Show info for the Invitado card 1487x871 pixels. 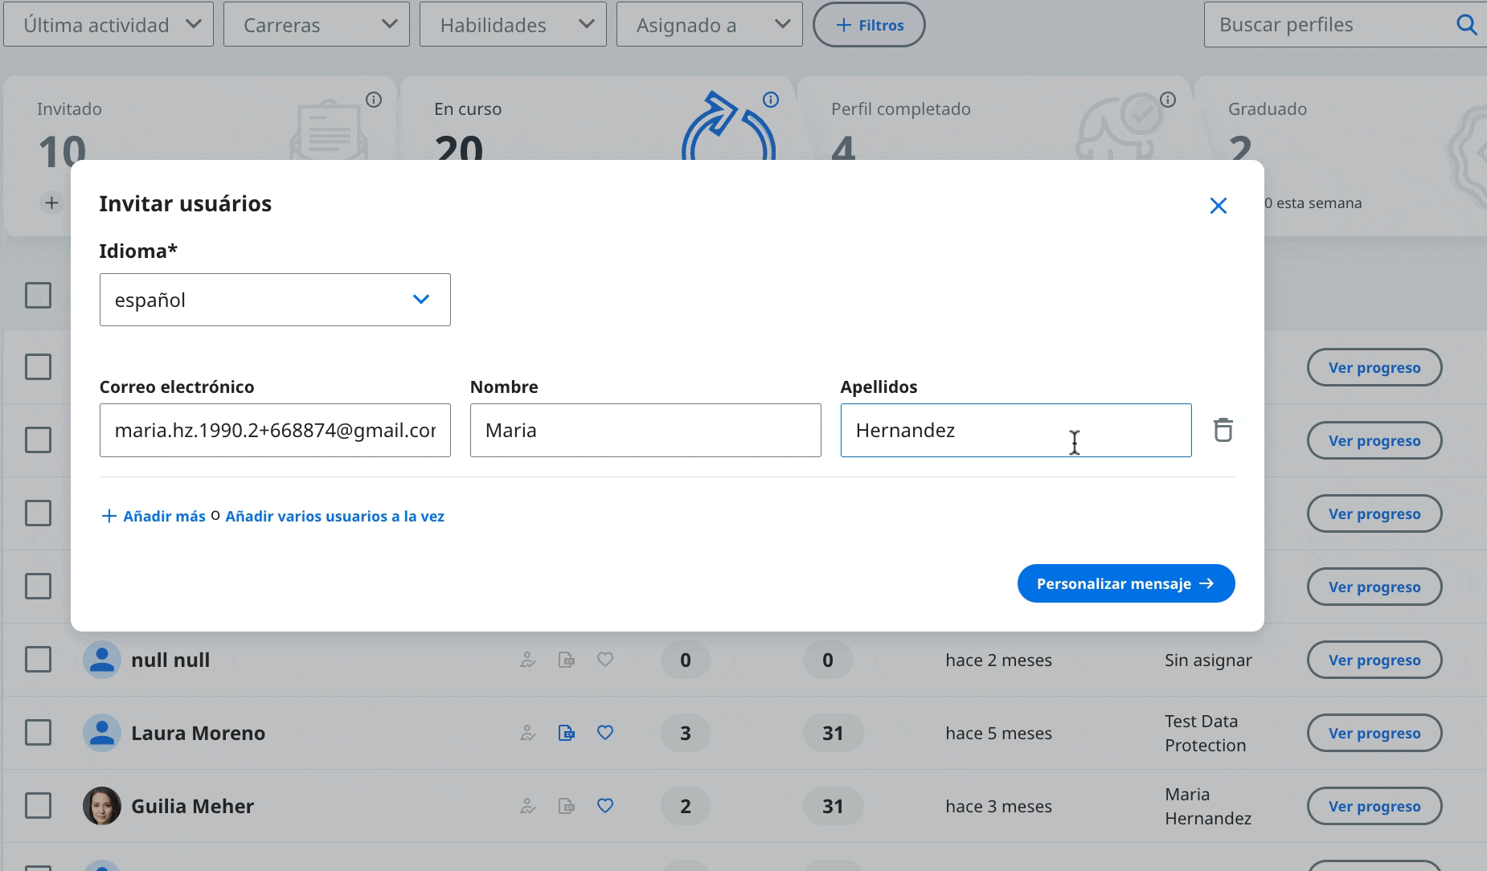tap(374, 100)
